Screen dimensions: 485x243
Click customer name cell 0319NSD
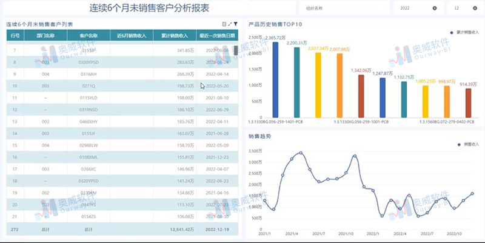(89, 110)
